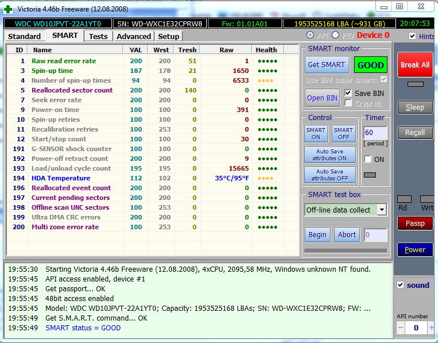Toggle the Hints checkbox

(412, 36)
